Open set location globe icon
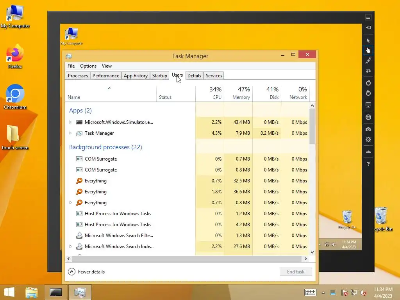This screenshot has height=300, width=400. point(368,117)
